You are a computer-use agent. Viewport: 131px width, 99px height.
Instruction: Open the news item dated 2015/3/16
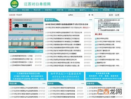click(64, 32)
